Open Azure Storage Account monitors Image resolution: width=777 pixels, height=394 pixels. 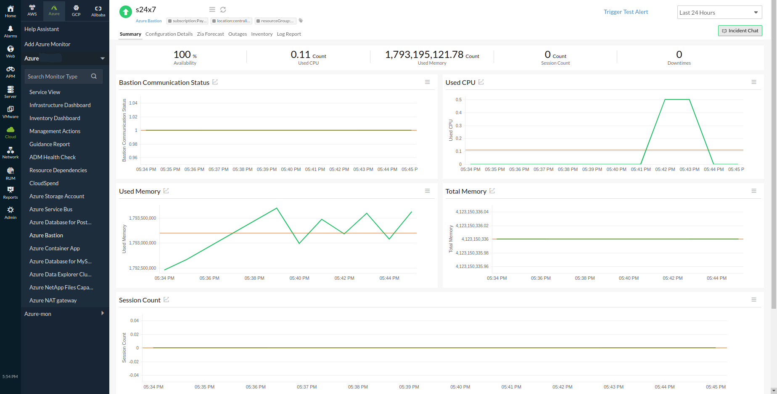tap(57, 196)
